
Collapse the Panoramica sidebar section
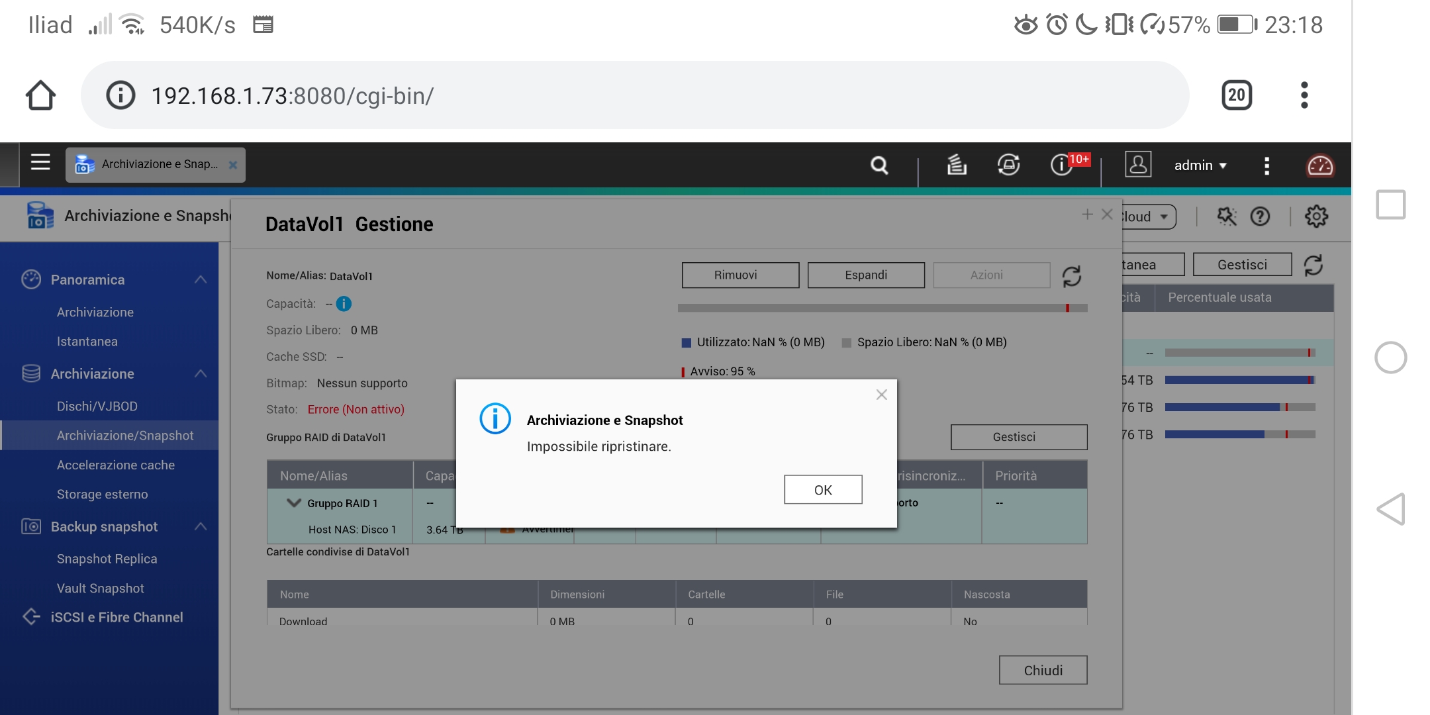click(x=201, y=279)
